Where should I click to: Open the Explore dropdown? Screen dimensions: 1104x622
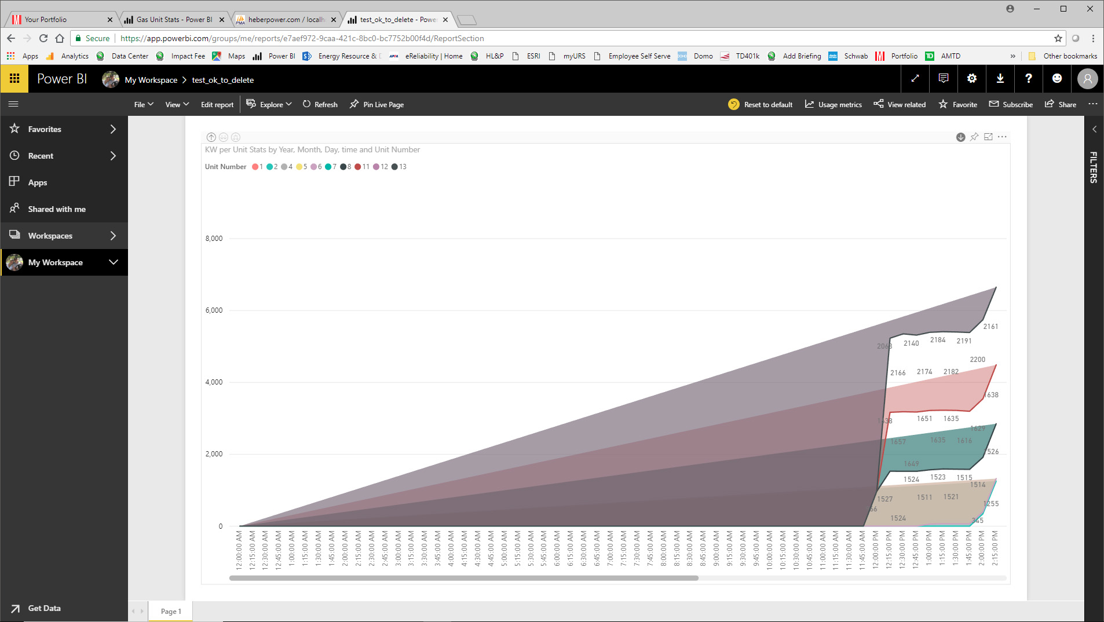click(269, 105)
